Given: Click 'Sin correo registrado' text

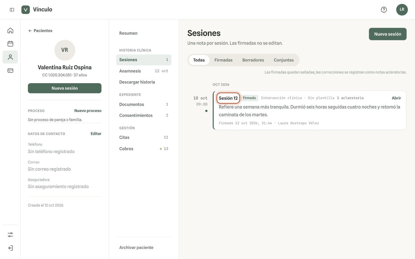Looking at the screenshot, I should tap(49, 169).
